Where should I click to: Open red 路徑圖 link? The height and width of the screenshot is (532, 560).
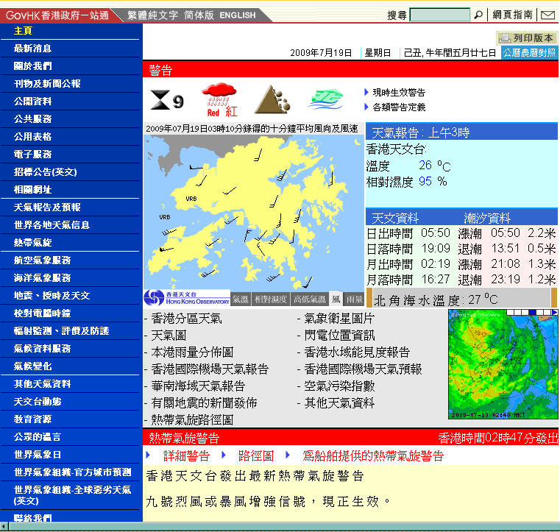tap(256, 456)
